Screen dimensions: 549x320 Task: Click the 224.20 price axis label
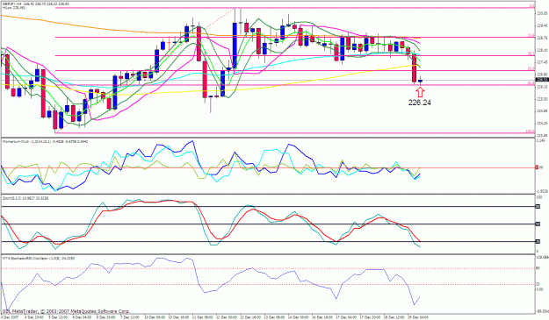pos(542,123)
